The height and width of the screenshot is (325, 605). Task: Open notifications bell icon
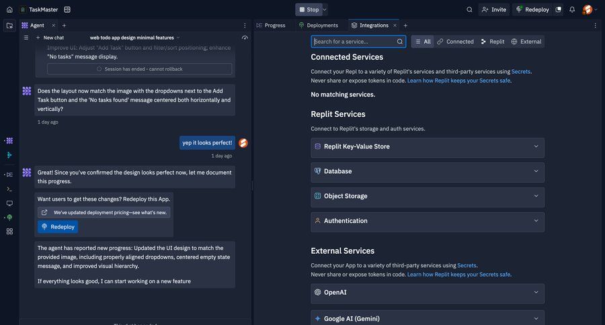571,9
